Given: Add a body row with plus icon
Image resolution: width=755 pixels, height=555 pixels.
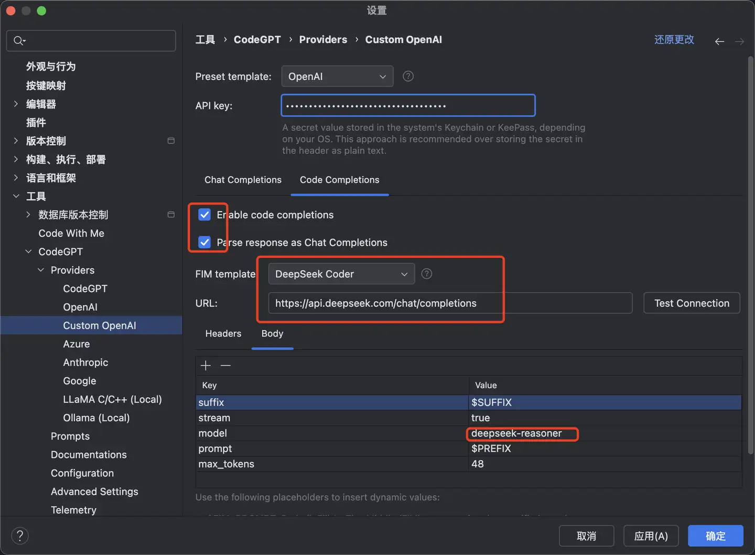Looking at the screenshot, I should 206,365.
